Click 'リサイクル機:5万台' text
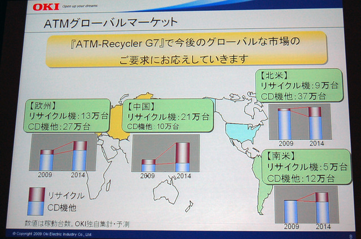The height and width of the screenshot is (239, 361). tap(307, 167)
